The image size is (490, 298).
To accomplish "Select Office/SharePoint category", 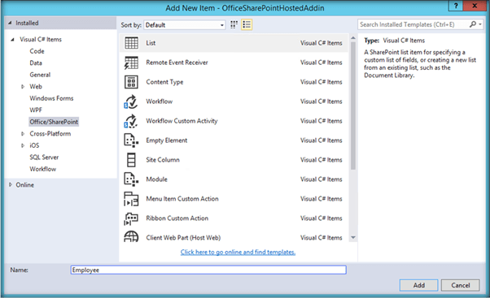I will 54,122.
